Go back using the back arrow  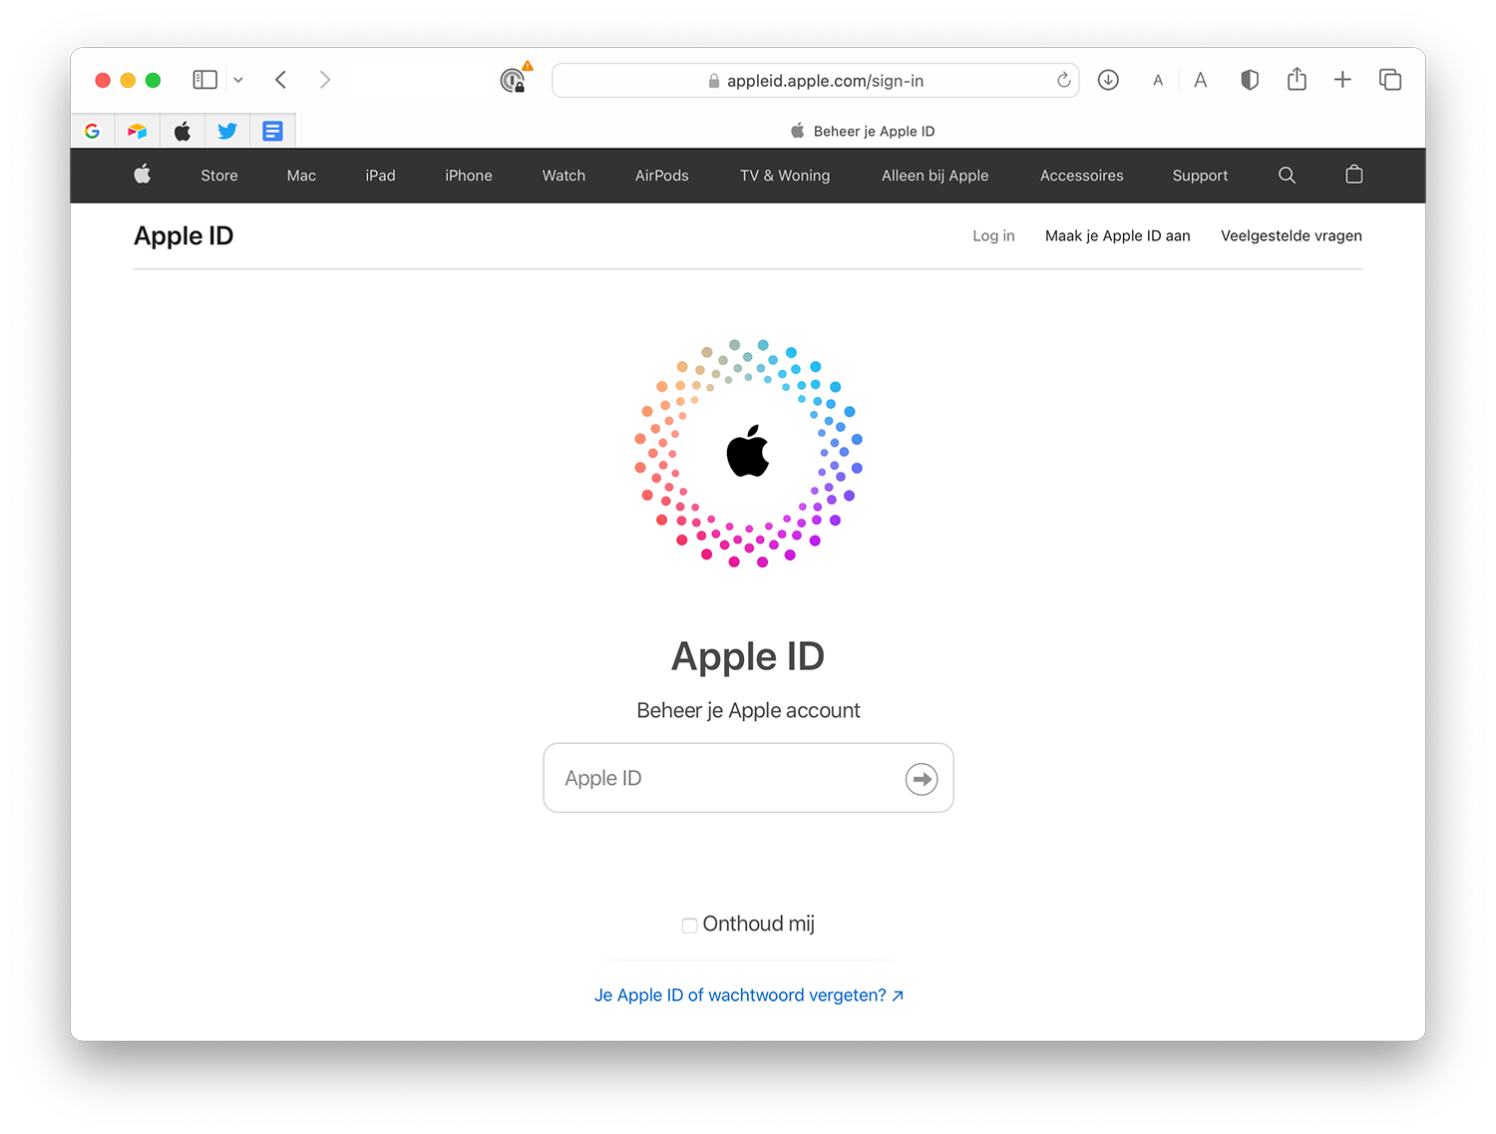281,80
